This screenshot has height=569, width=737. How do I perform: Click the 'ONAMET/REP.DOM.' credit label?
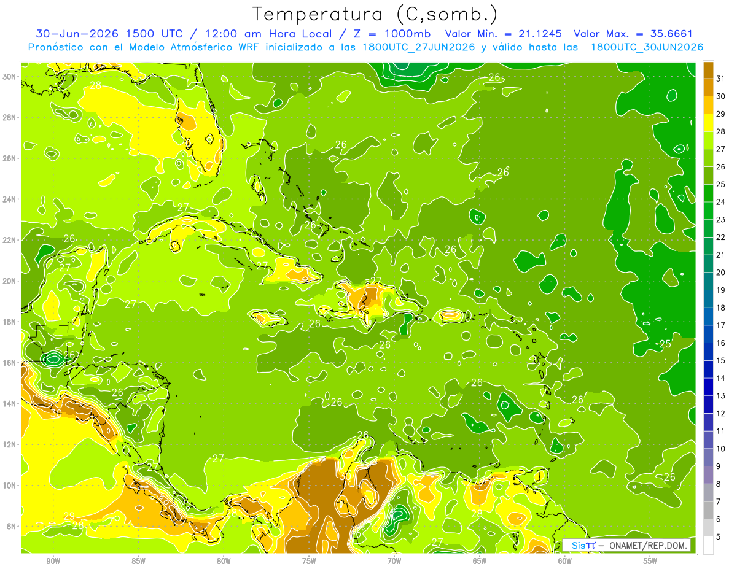[649, 545]
